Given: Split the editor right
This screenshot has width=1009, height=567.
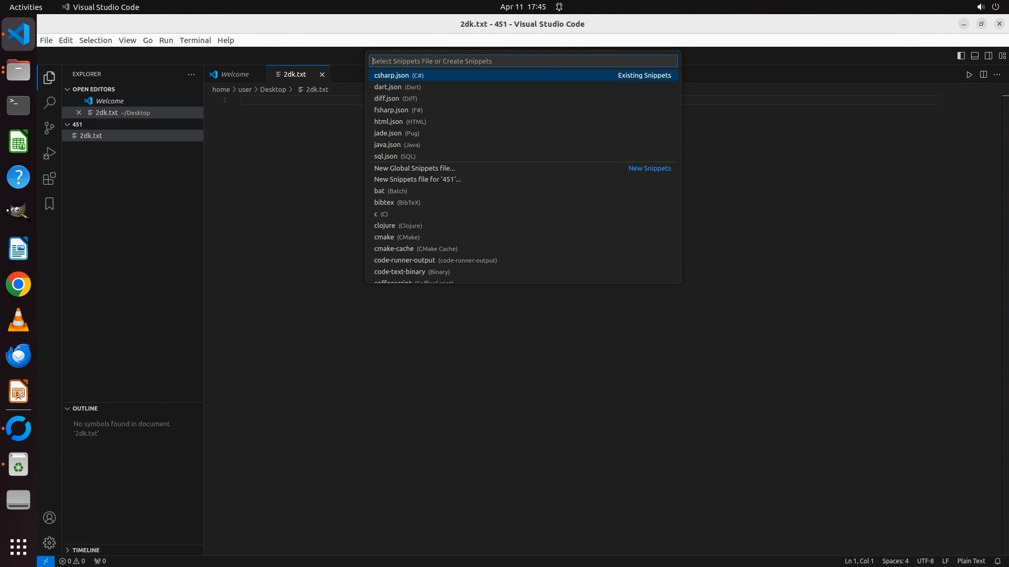Looking at the screenshot, I should (983, 75).
